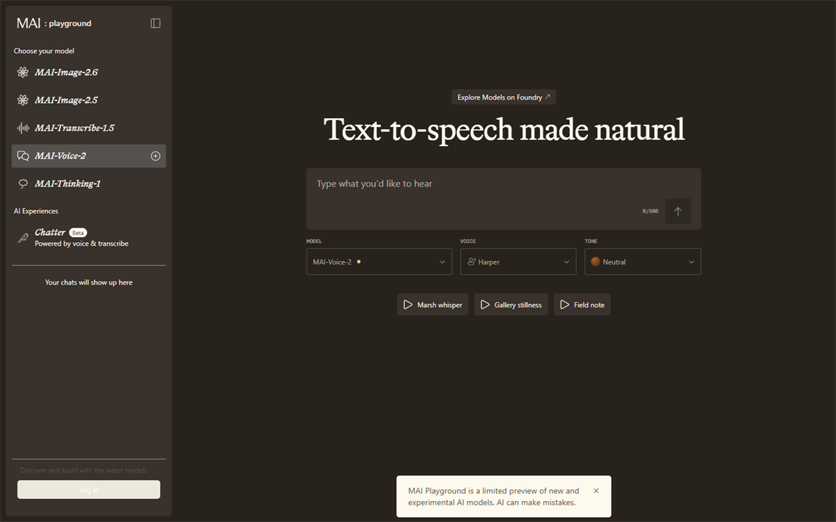Click the 'AI Experiences' heading
This screenshot has height=522, width=836.
click(36, 211)
